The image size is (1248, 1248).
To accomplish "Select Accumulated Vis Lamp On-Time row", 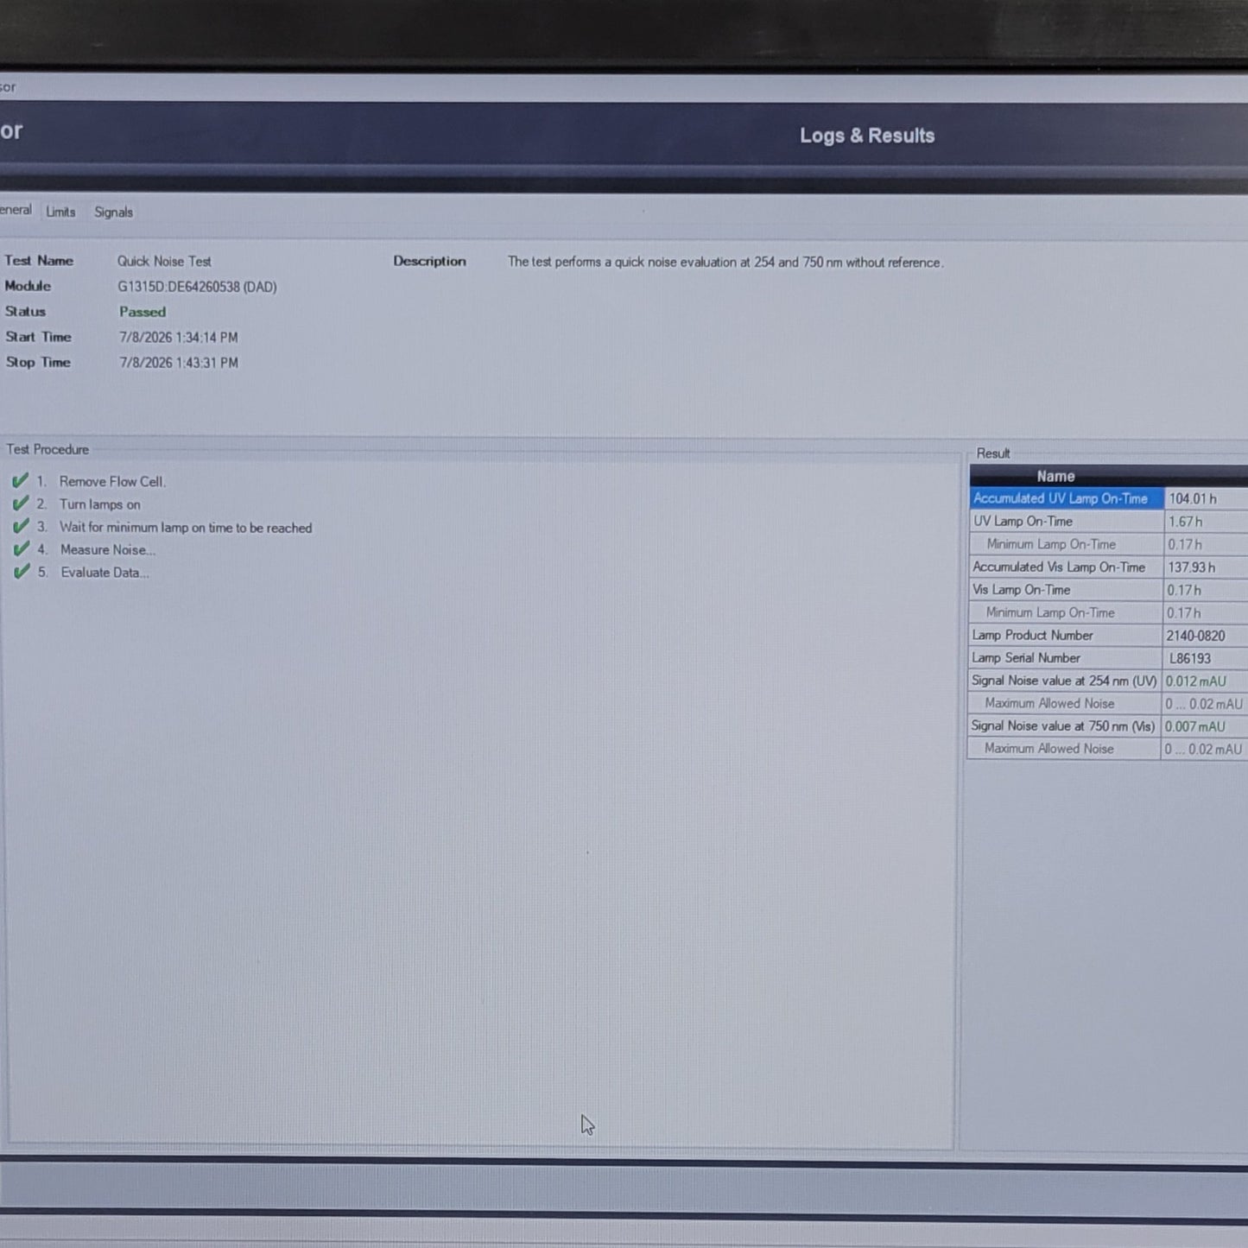I will point(1108,567).
